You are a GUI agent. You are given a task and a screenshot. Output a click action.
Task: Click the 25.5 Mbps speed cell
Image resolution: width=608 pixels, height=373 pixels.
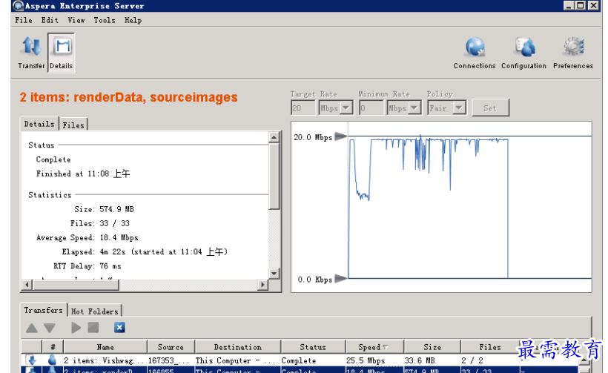click(x=366, y=360)
